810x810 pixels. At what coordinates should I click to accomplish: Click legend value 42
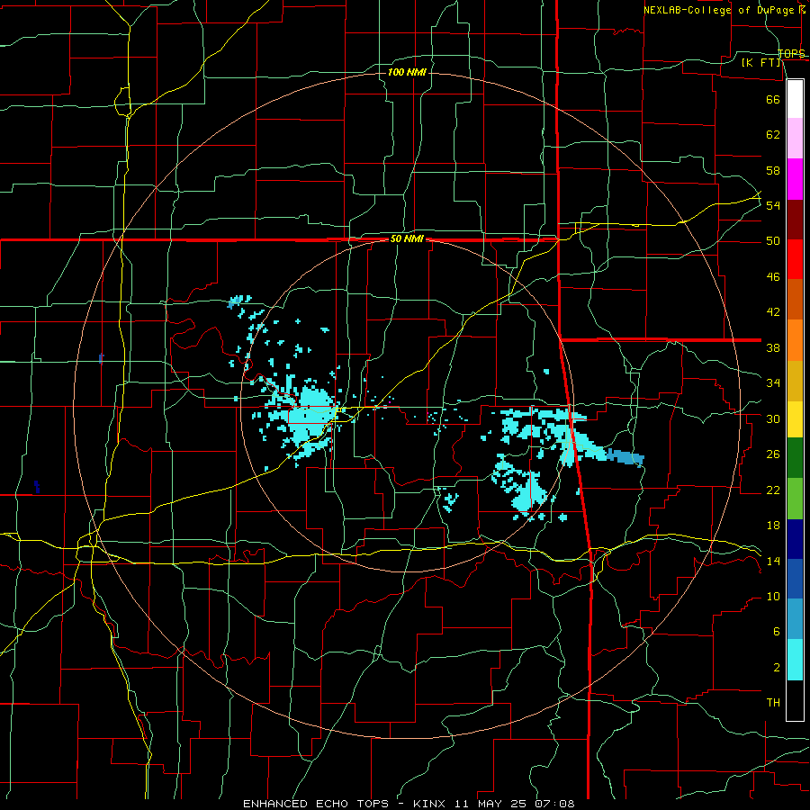pyautogui.click(x=773, y=312)
